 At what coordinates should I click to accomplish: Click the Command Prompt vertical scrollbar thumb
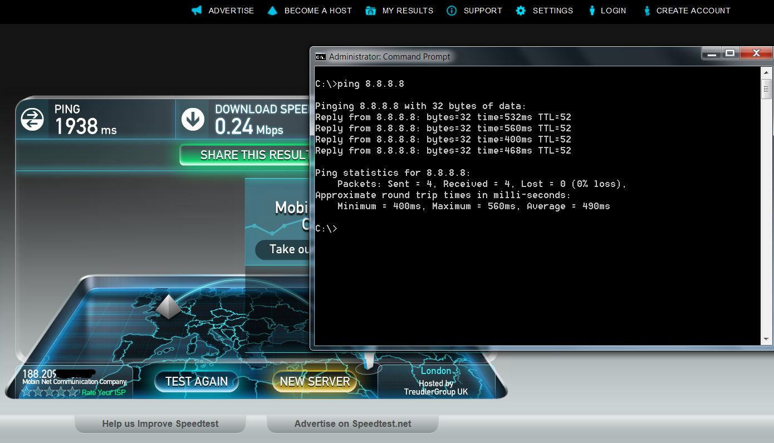click(766, 88)
